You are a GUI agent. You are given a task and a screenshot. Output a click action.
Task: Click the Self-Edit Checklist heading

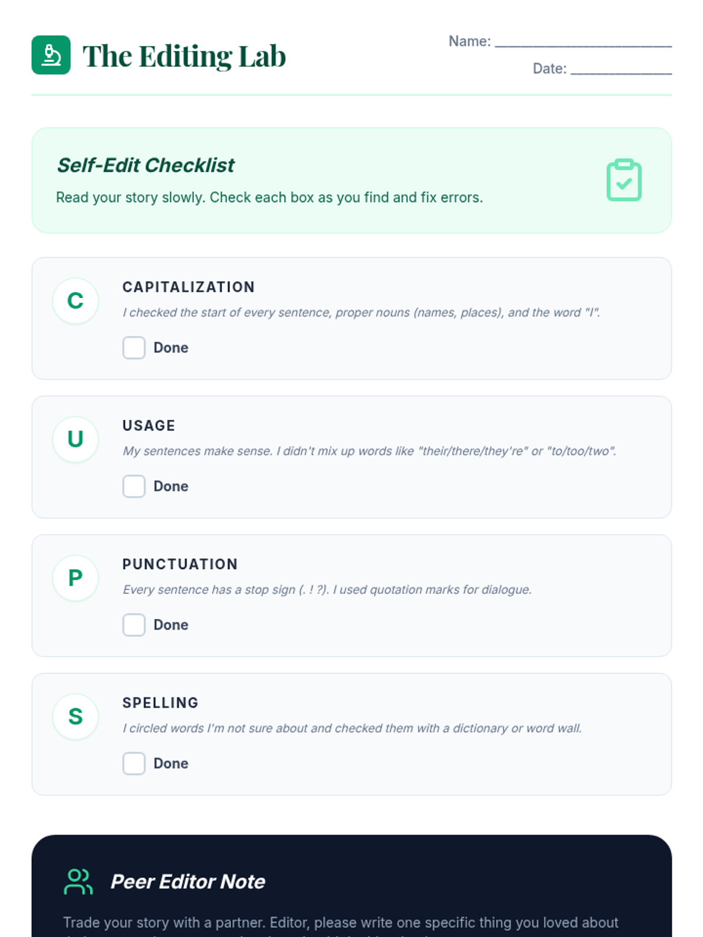tap(145, 165)
